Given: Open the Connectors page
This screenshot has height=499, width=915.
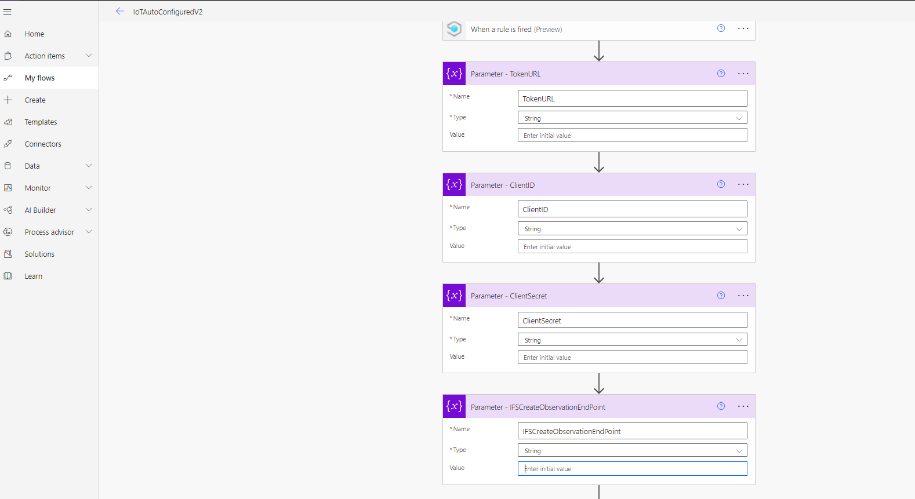Looking at the screenshot, I should [x=43, y=144].
